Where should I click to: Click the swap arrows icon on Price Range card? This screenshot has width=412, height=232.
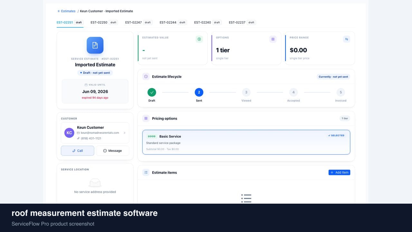coord(347,39)
